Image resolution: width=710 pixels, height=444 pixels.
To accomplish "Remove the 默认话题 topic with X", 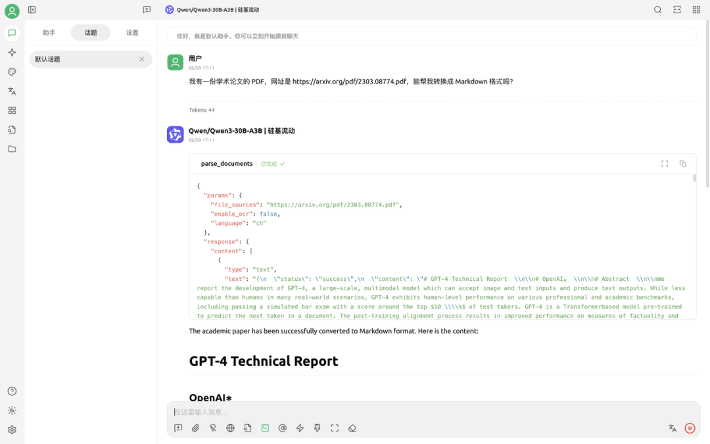I will [141, 59].
